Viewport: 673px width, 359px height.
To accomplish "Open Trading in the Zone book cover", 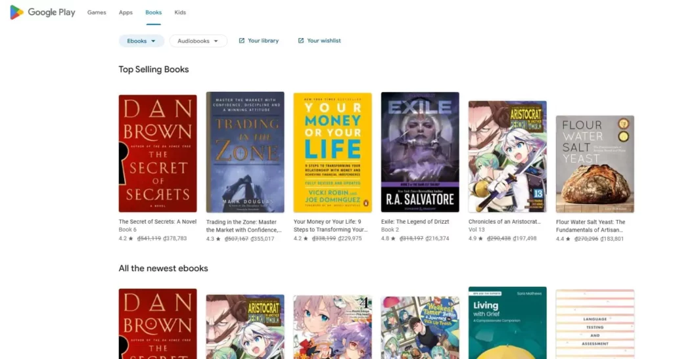I will pyautogui.click(x=245, y=152).
